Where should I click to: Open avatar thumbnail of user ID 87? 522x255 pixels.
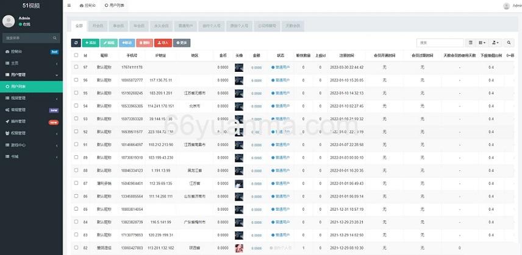(238, 184)
